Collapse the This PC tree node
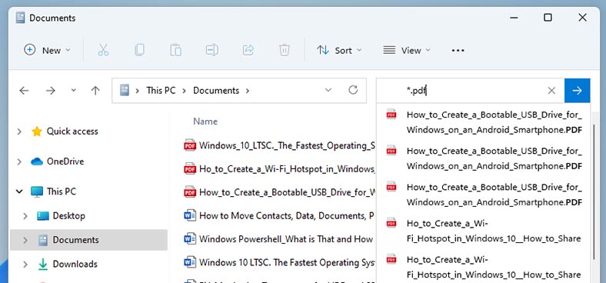This screenshot has width=606, height=283. tap(19, 191)
